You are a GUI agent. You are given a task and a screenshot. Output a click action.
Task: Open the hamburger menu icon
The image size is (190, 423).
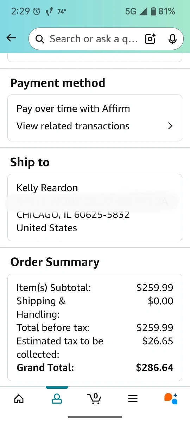click(133, 399)
